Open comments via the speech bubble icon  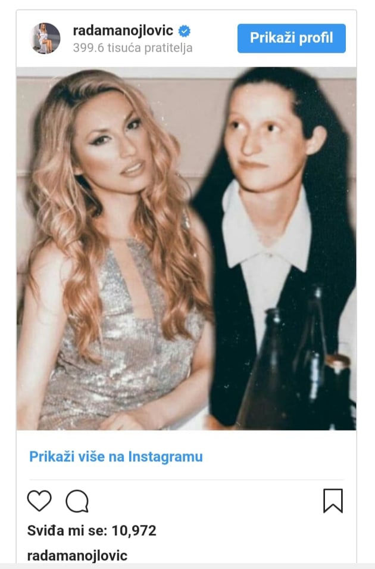[x=77, y=501]
